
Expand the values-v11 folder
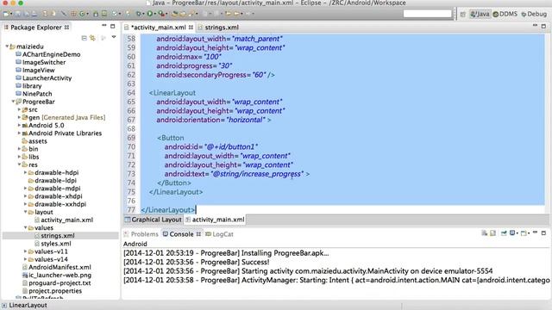click(x=25, y=251)
